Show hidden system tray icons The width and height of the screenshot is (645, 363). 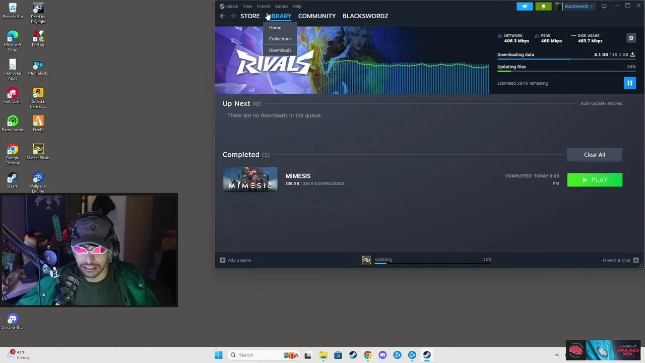coord(557,355)
